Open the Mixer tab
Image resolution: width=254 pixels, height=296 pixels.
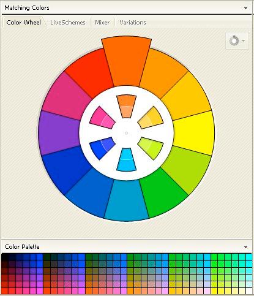102,22
